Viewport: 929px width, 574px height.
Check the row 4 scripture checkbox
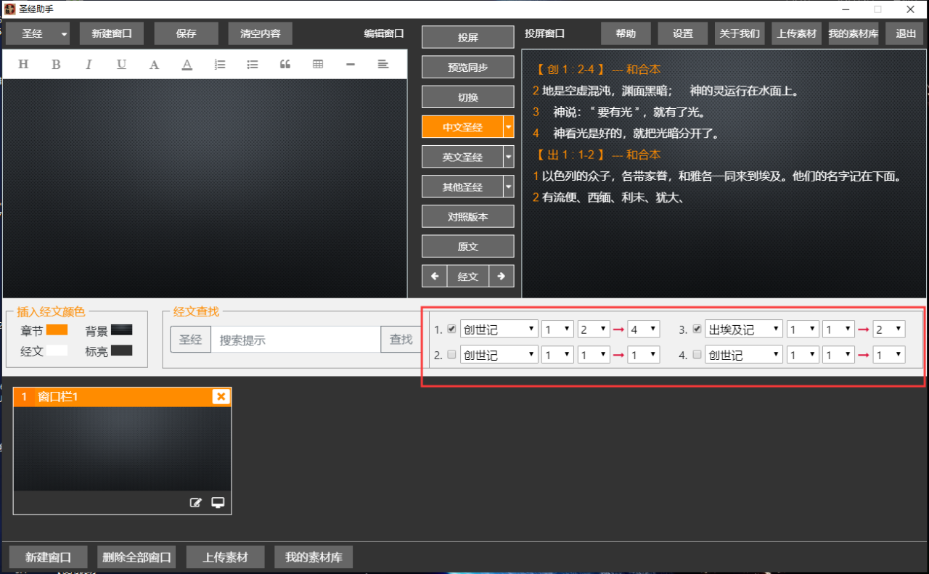coord(697,355)
